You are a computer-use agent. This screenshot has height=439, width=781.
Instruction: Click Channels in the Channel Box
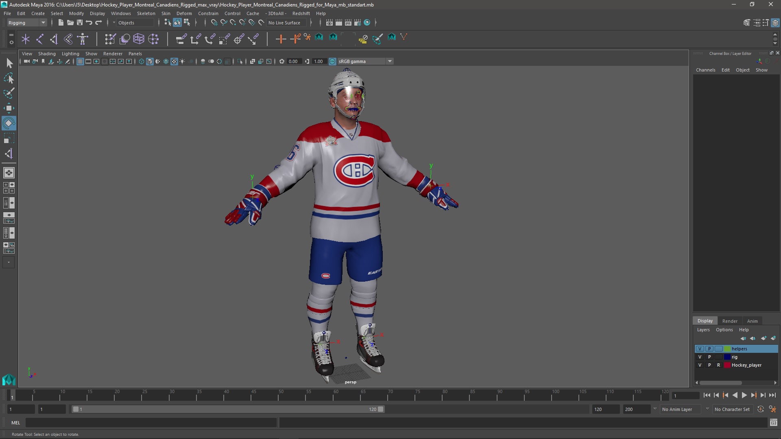pyautogui.click(x=705, y=70)
